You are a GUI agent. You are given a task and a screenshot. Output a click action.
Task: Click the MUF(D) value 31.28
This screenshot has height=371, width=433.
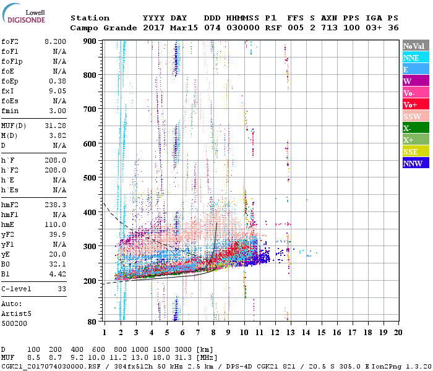[55, 126]
